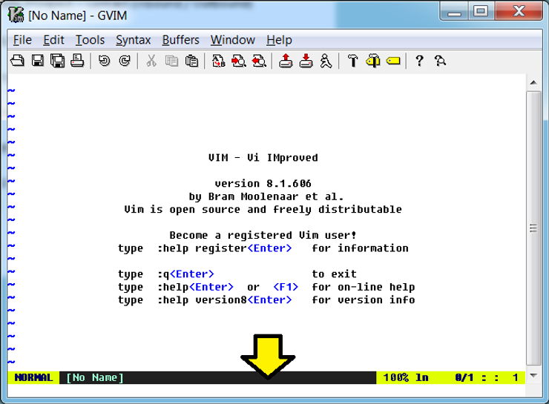
Task: Load session with up-arrow icon
Action: coord(286,61)
